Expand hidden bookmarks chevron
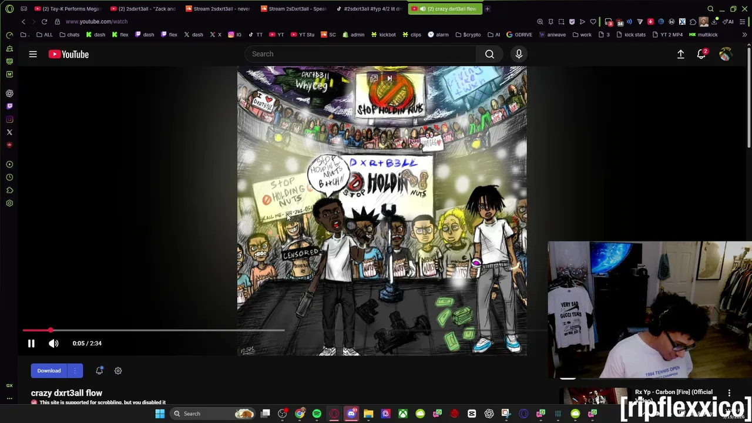Screen dimensions: 752x423 (x=744, y=35)
